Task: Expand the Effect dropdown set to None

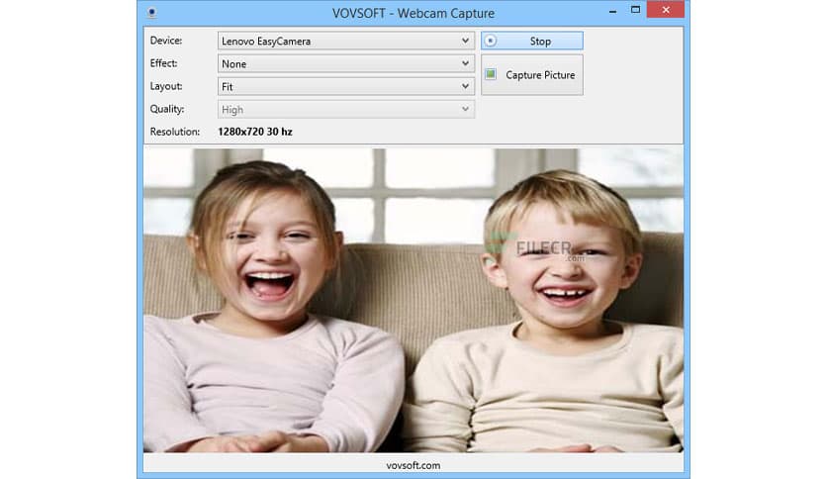Action: [x=346, y=63]
